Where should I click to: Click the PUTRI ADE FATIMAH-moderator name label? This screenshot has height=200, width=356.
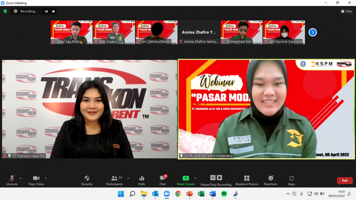[x=209, y=156]
